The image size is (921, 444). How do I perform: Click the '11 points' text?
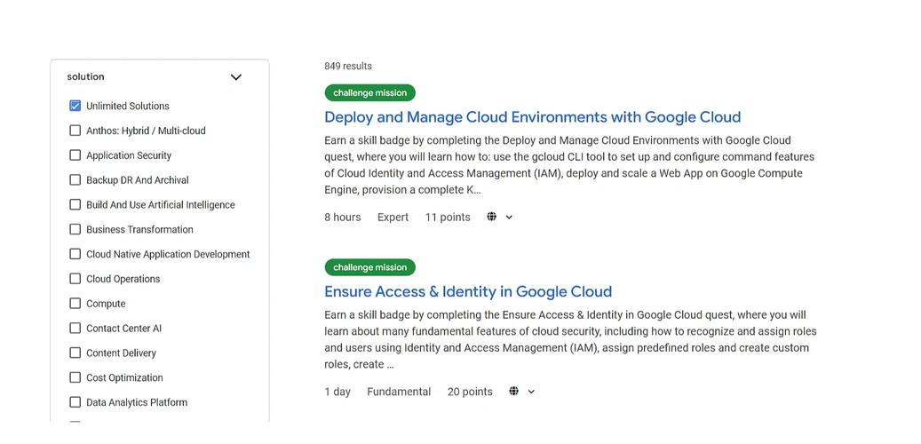[448, 217]
